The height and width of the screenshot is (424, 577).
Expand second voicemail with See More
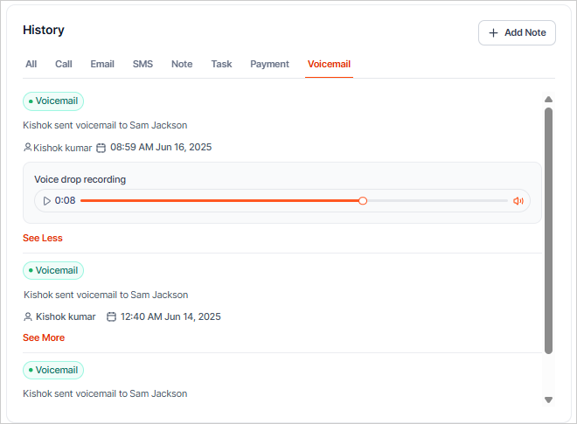coord(44,337)
